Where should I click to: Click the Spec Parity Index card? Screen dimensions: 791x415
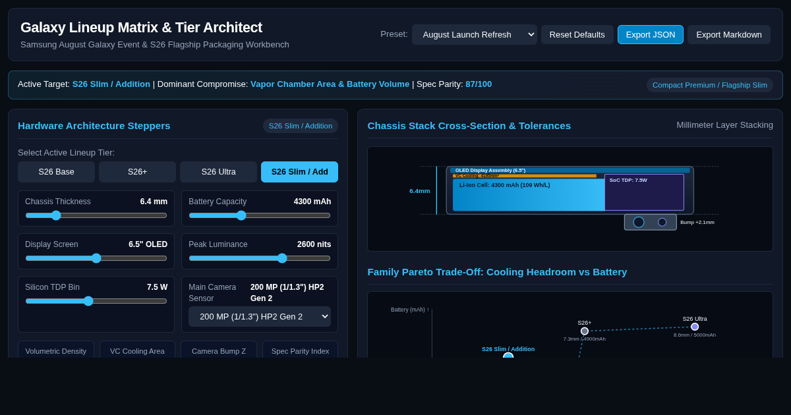pos(301,350)
